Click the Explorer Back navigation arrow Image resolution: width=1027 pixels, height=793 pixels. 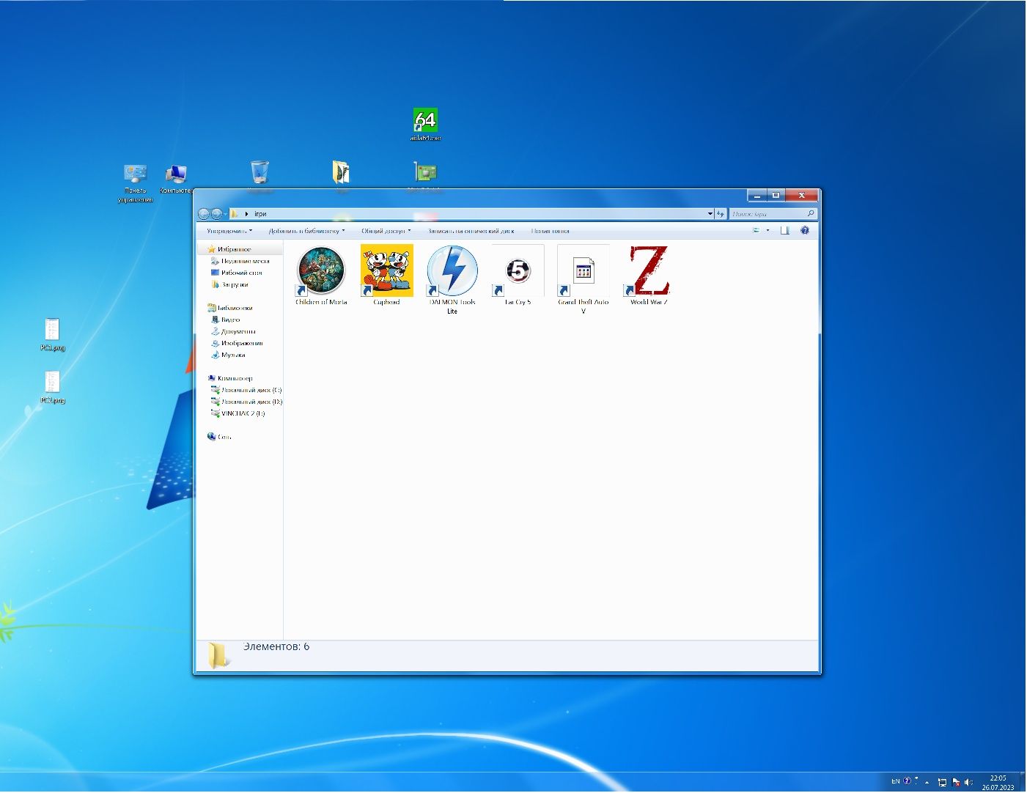pos(205,214)
